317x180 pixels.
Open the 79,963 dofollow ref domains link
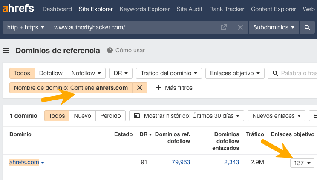[181, 162]
